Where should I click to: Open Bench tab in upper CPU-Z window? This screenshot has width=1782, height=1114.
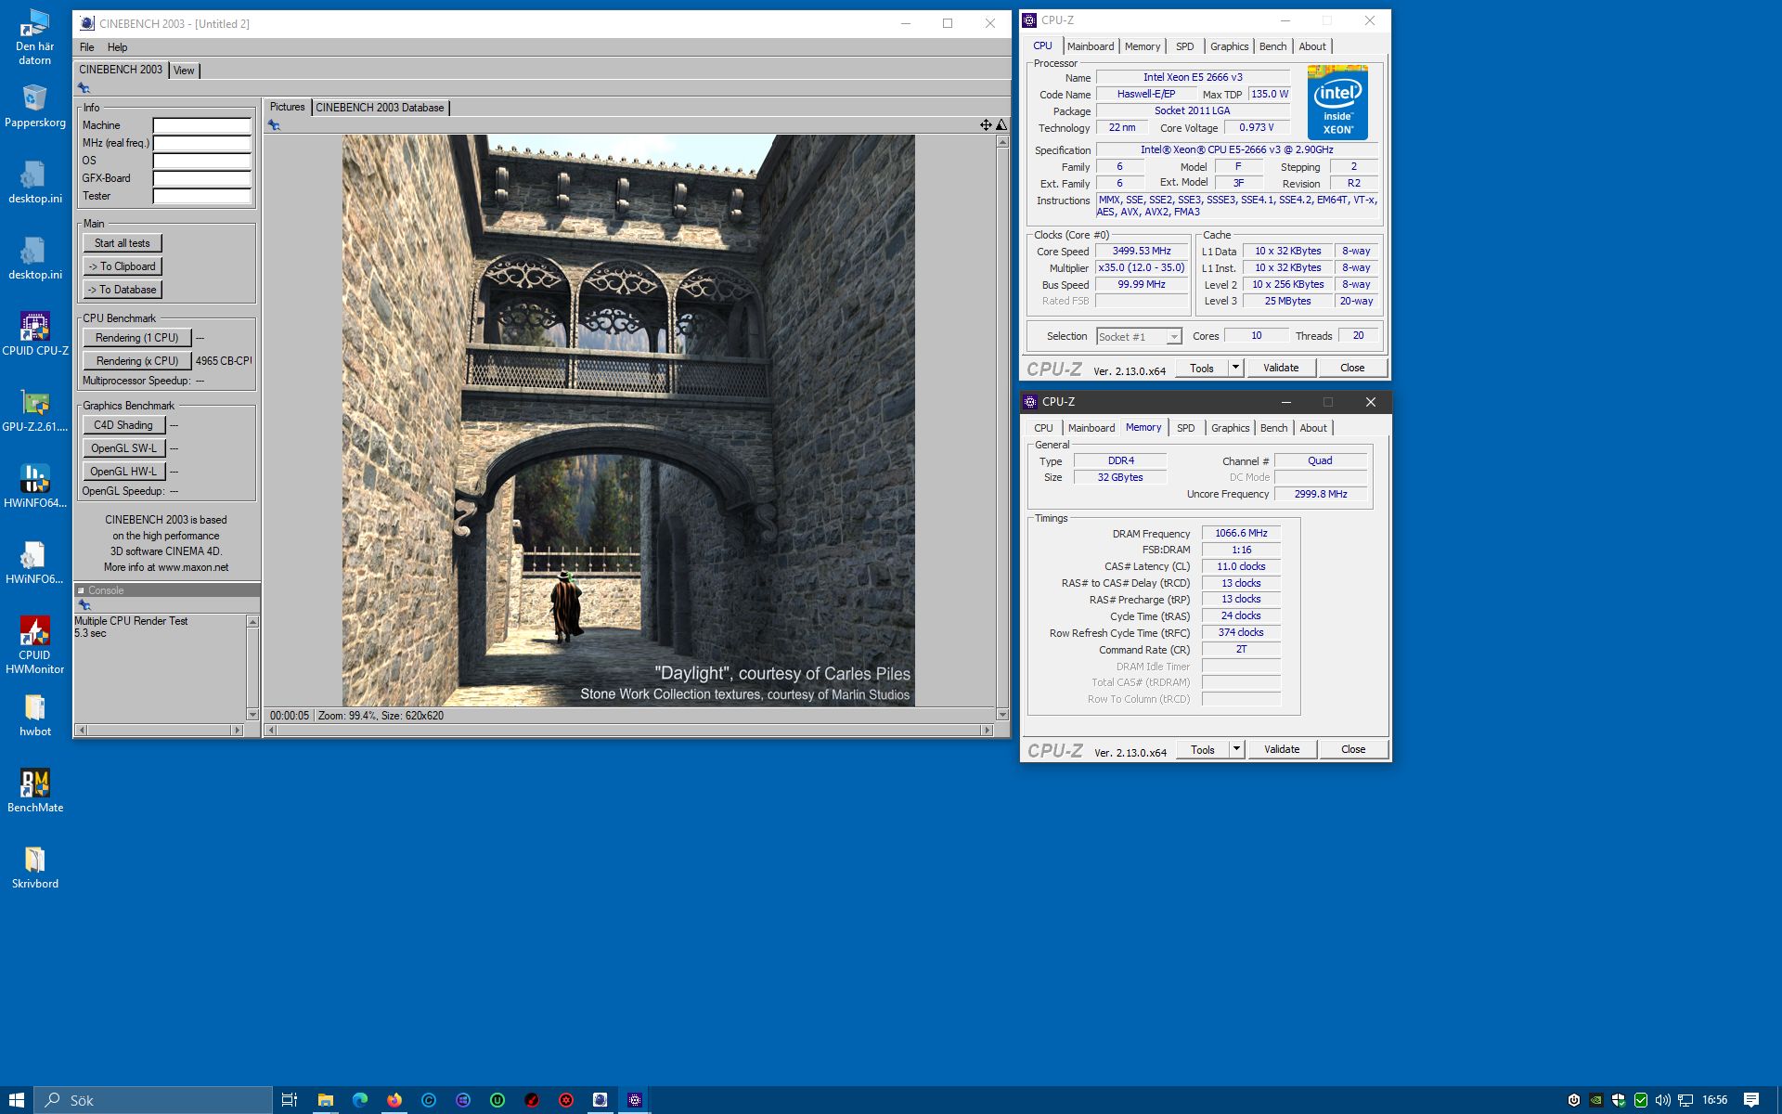click(1272, 46)
